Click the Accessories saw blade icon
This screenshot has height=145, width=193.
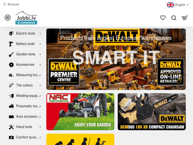click(11, 65)
